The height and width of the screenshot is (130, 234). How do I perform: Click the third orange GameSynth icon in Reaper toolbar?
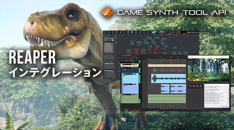pyautogui.click(x=197, y=86)
